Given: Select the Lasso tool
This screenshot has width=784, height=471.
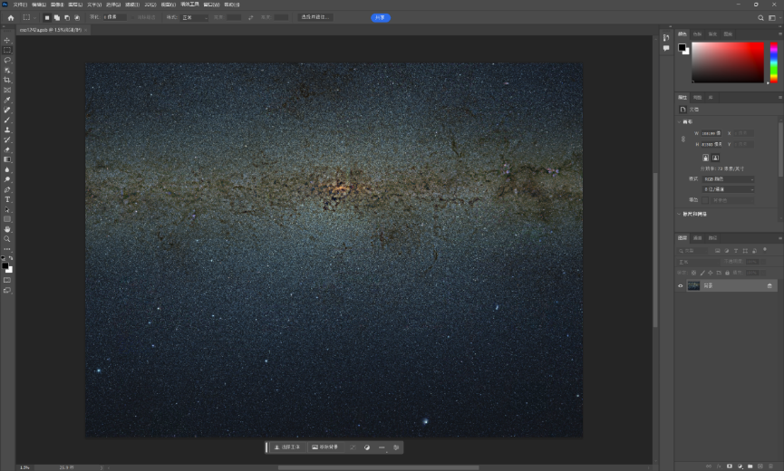Looking at the screenshot, I should (x=7, y=61).
